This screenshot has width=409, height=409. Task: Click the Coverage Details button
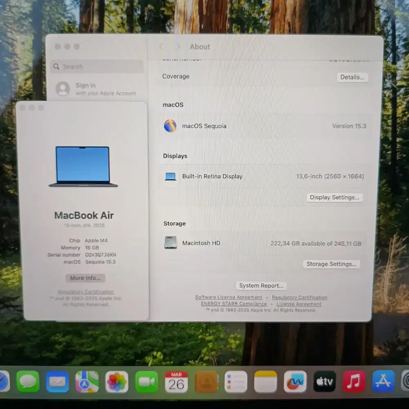pyautogui.click(x=352, y=77)
